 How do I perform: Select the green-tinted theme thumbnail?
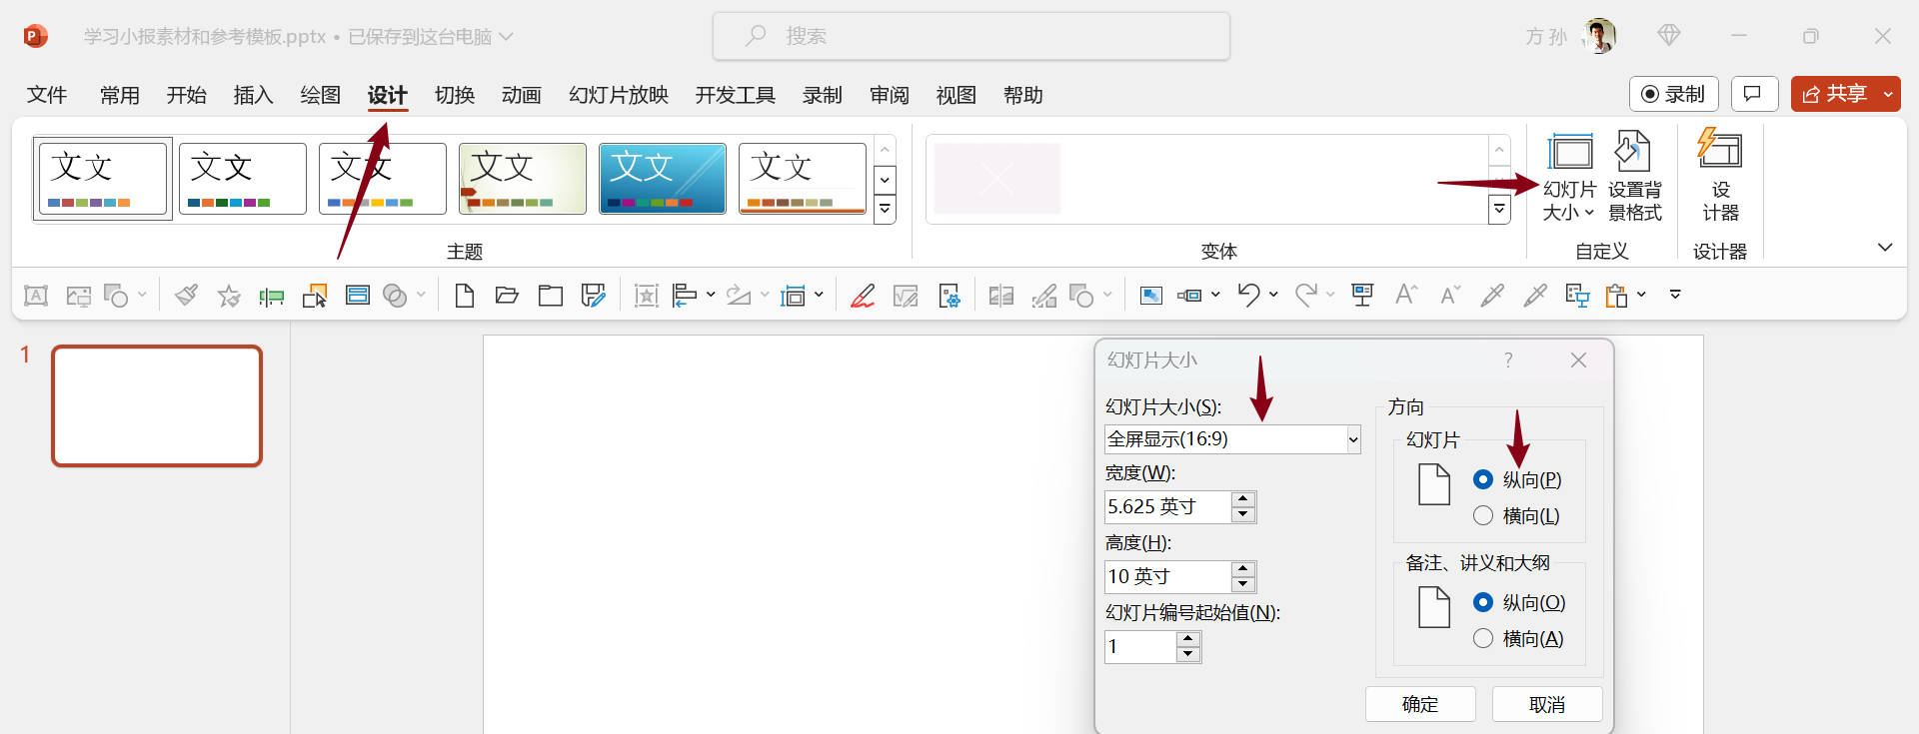point(522,178)
